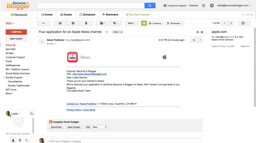Click the Apple News app logo
Screen dimensions: 256x143
point(72,57)
